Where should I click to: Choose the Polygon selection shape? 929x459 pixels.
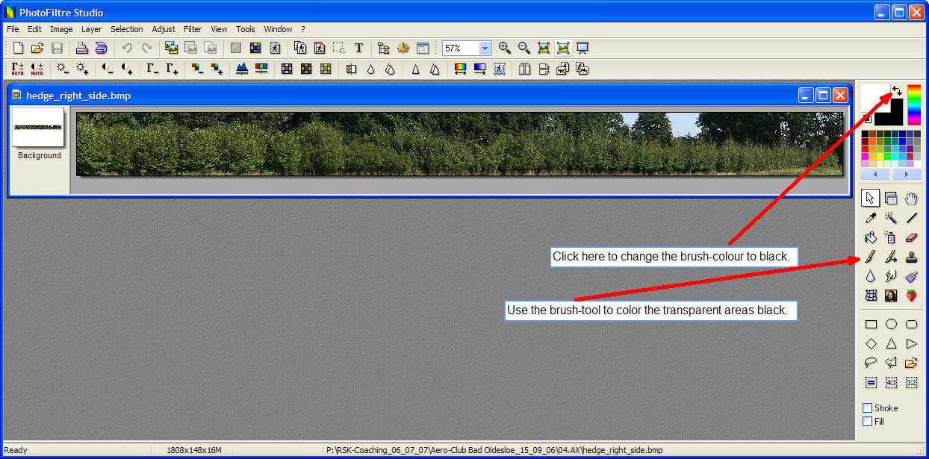[891, 363]
